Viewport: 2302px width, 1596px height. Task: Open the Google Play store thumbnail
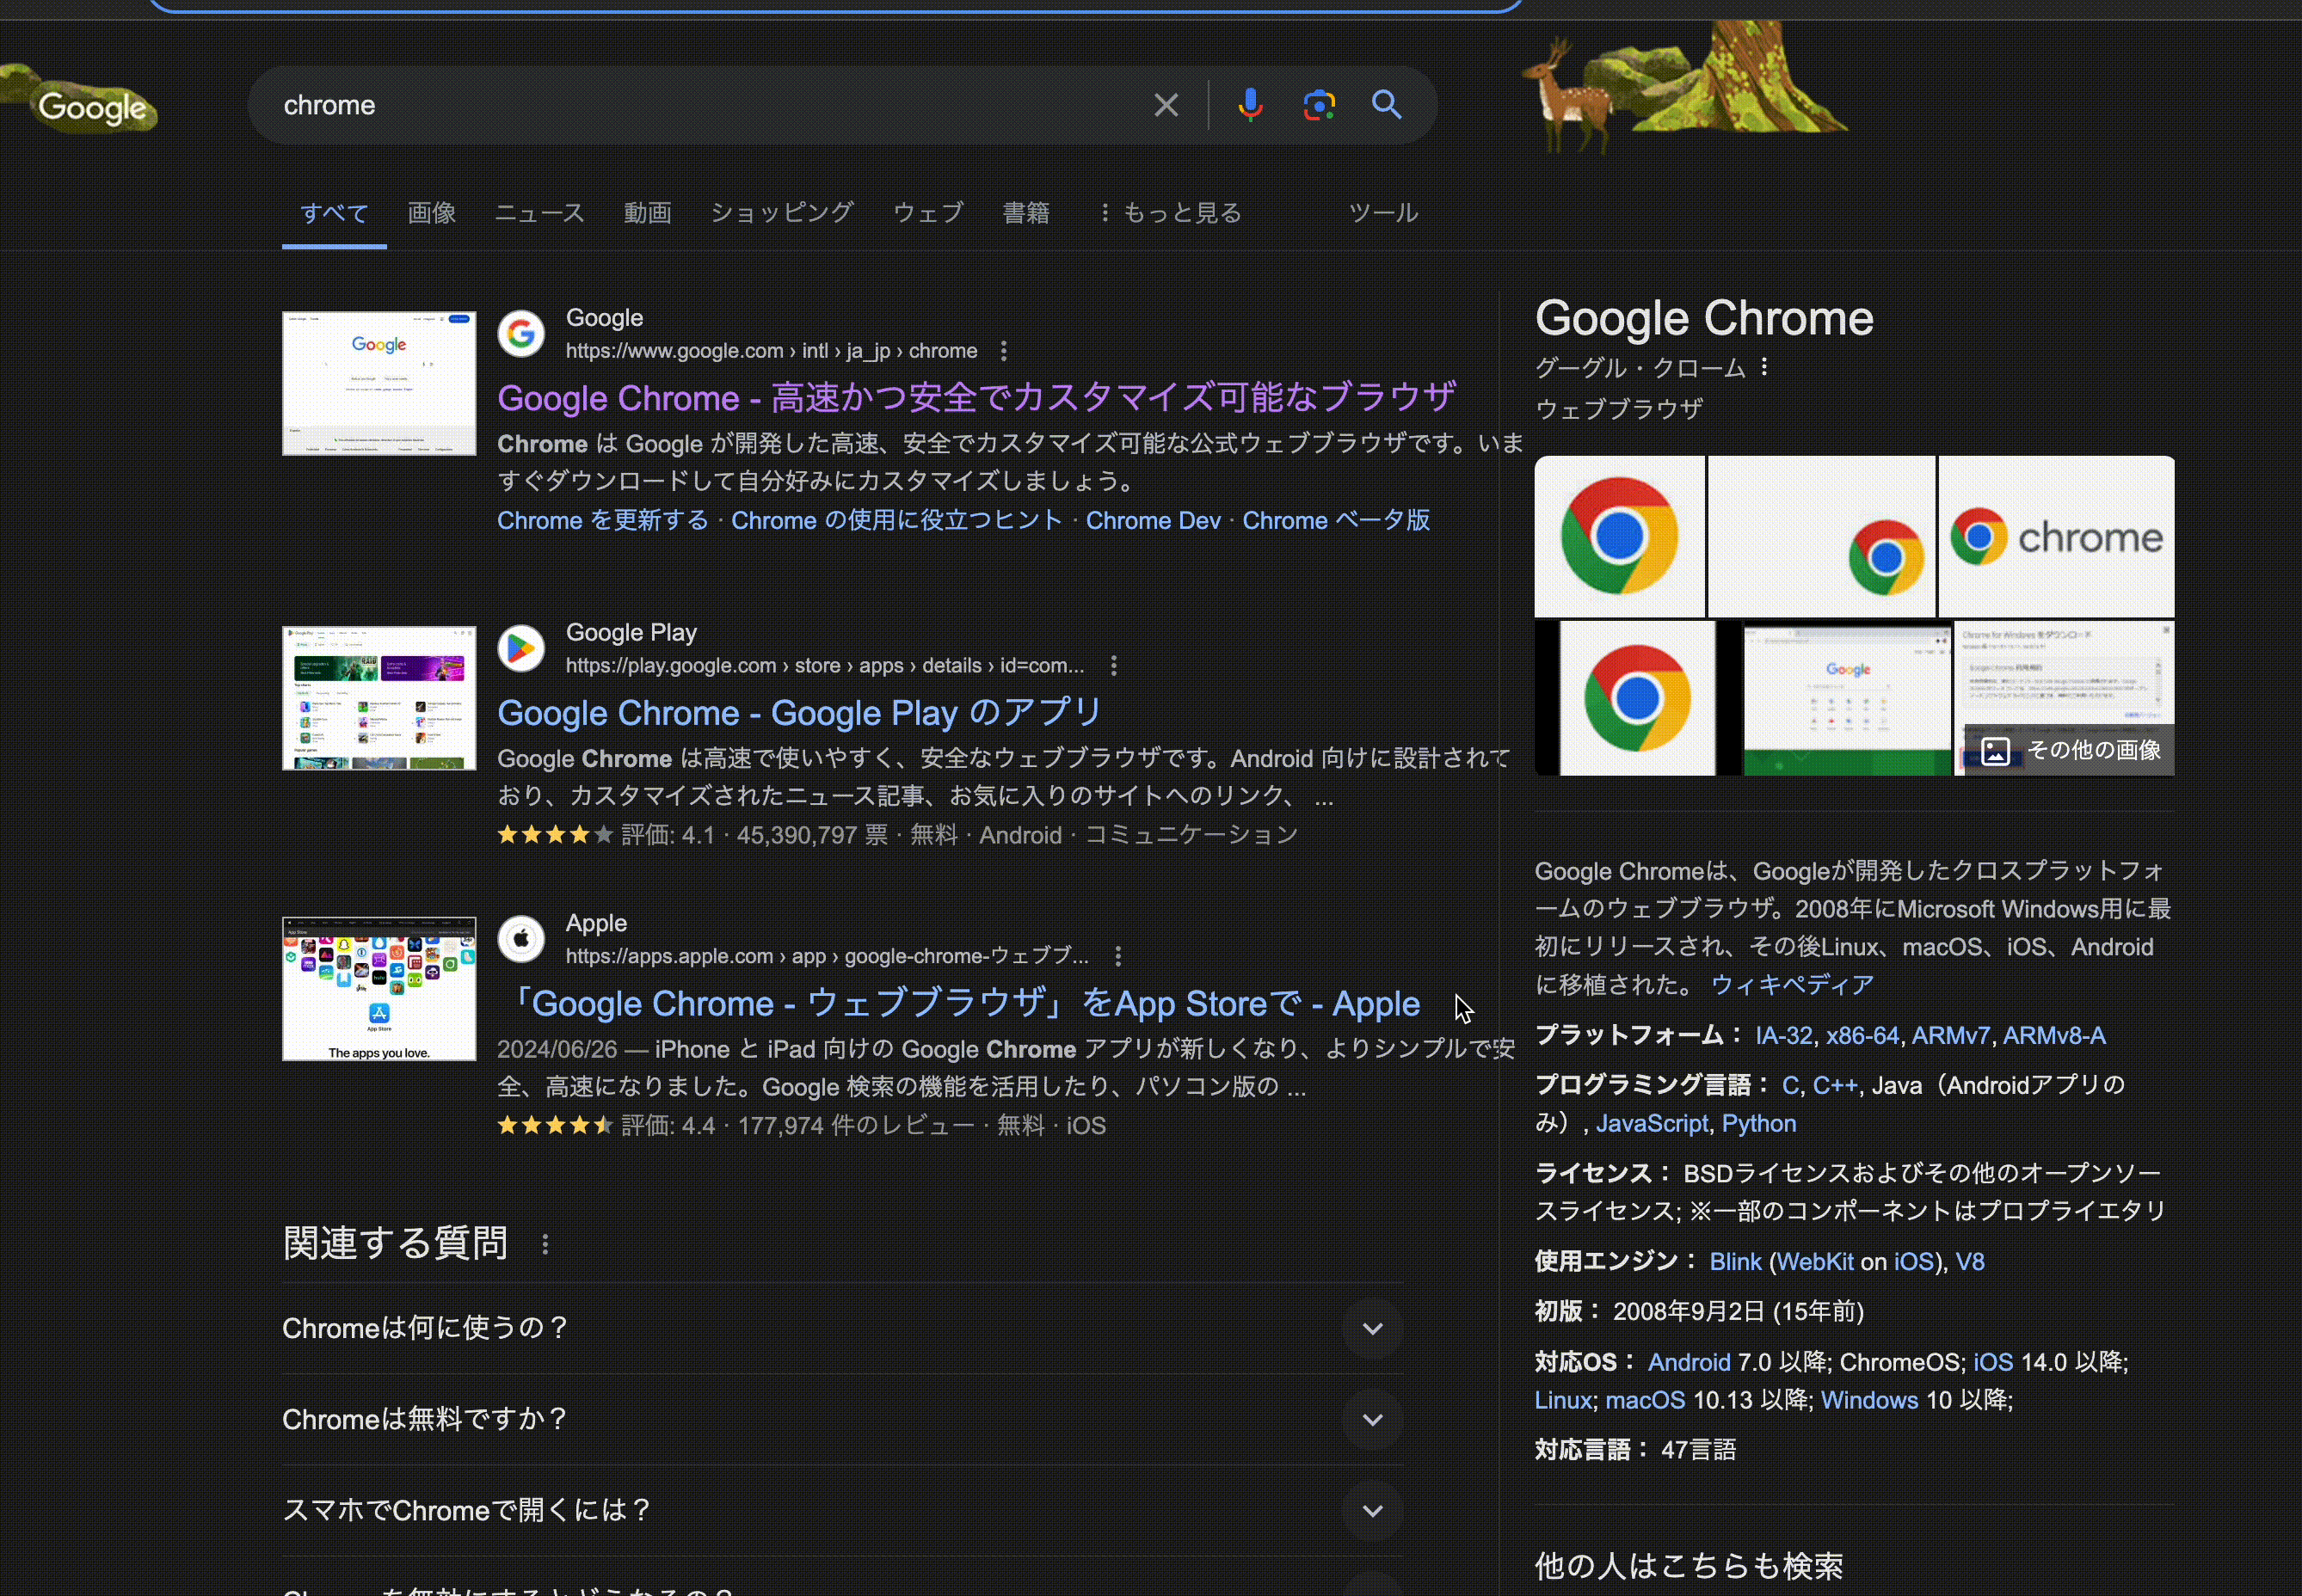[379, 698]
